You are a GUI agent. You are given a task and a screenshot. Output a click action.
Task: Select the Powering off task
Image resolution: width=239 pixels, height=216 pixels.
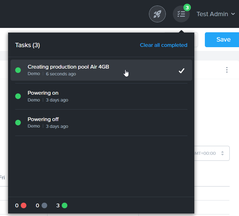coord(101,123)
